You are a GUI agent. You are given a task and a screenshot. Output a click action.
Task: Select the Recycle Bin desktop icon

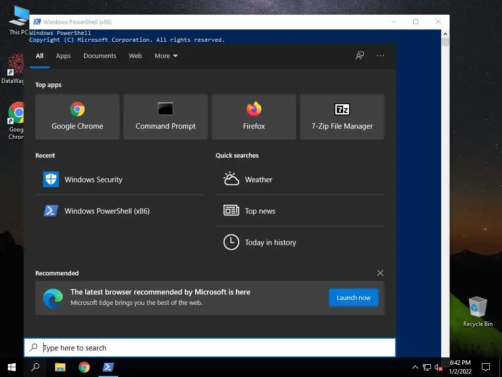(x=477, y=312)
